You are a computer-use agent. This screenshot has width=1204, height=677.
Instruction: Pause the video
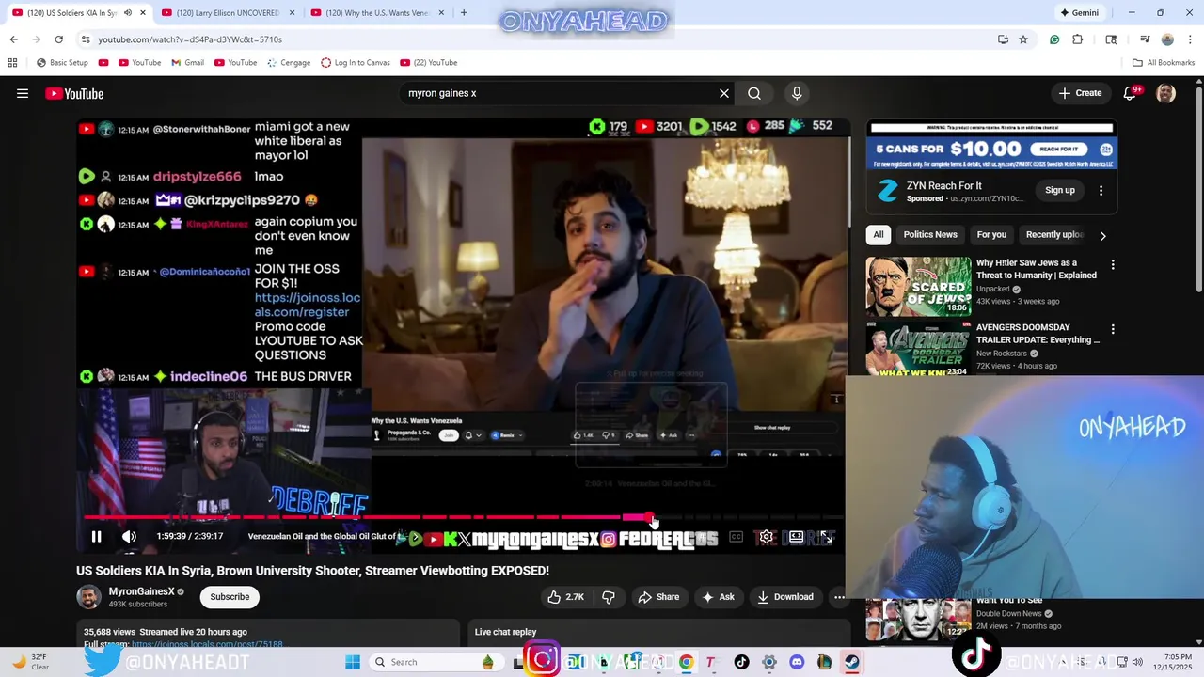point(96,537)
